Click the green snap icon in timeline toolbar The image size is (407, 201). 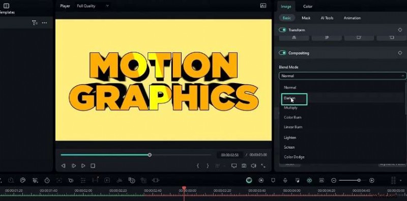(x=309, y=180)
